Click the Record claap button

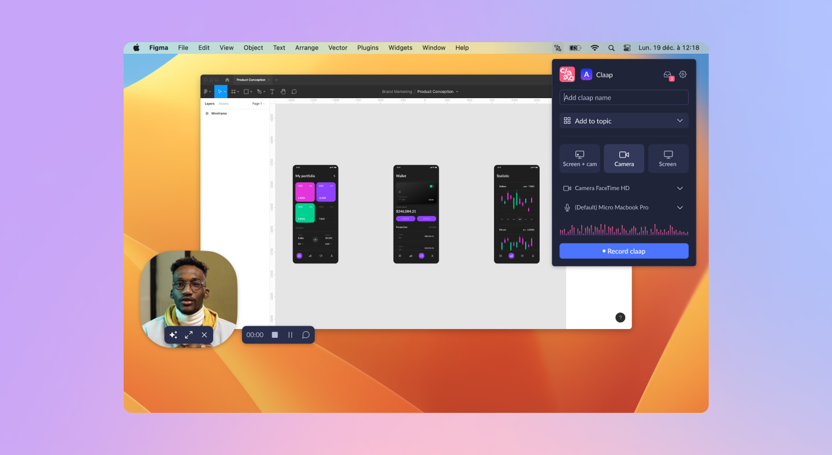[x=624, y=251]
